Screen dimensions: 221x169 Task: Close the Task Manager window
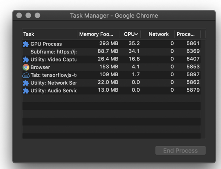click(19, 15)
